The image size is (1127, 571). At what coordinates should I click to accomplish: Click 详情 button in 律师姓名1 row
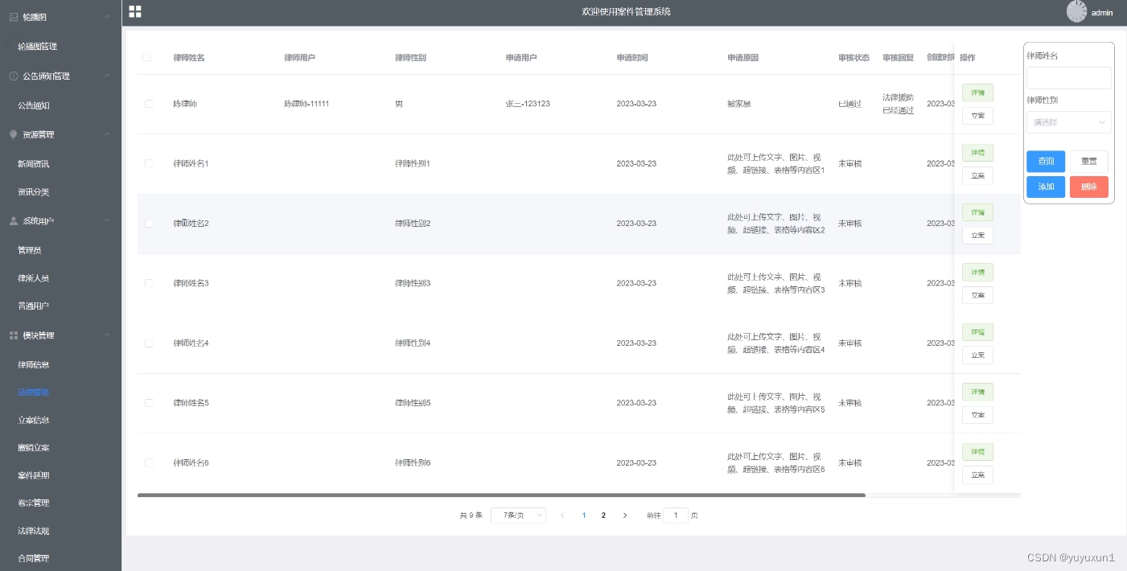click(977, 152)
